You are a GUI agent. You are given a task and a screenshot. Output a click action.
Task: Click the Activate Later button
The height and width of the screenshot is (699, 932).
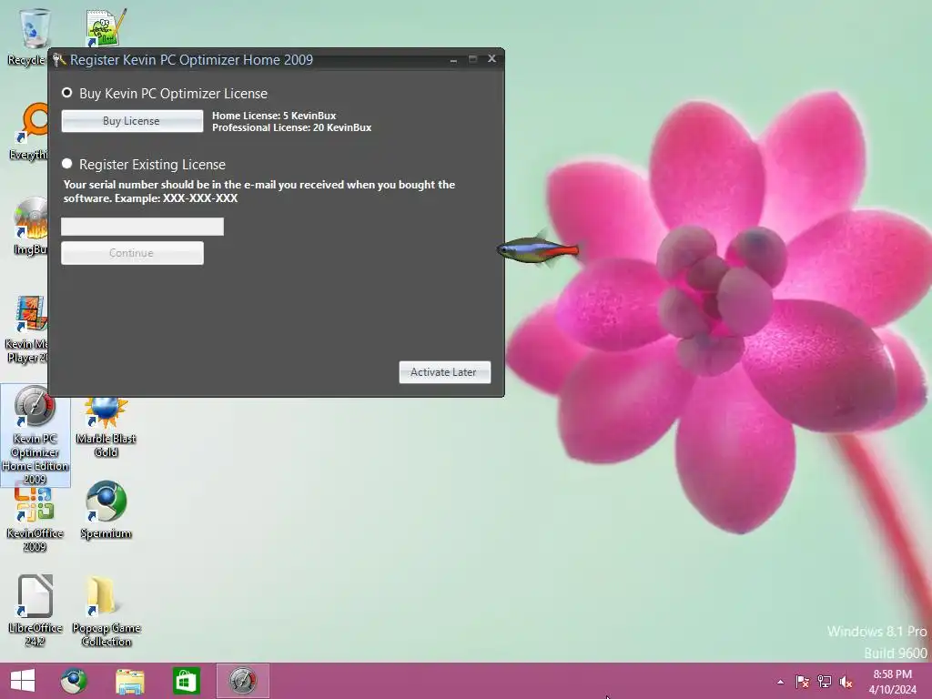[444, 372]
